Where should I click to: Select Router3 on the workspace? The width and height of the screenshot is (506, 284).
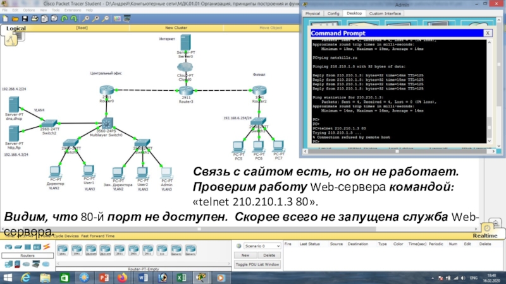point(186,91)
